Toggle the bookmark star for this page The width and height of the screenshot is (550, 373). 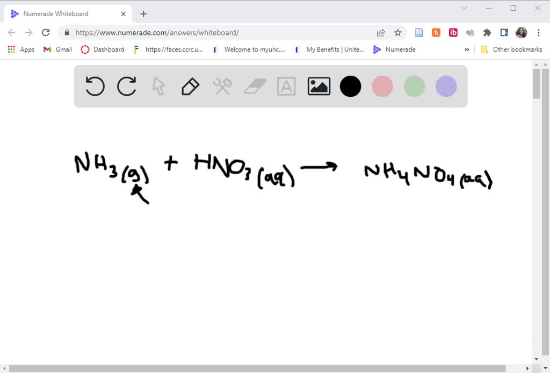click(x=398, y=32)
